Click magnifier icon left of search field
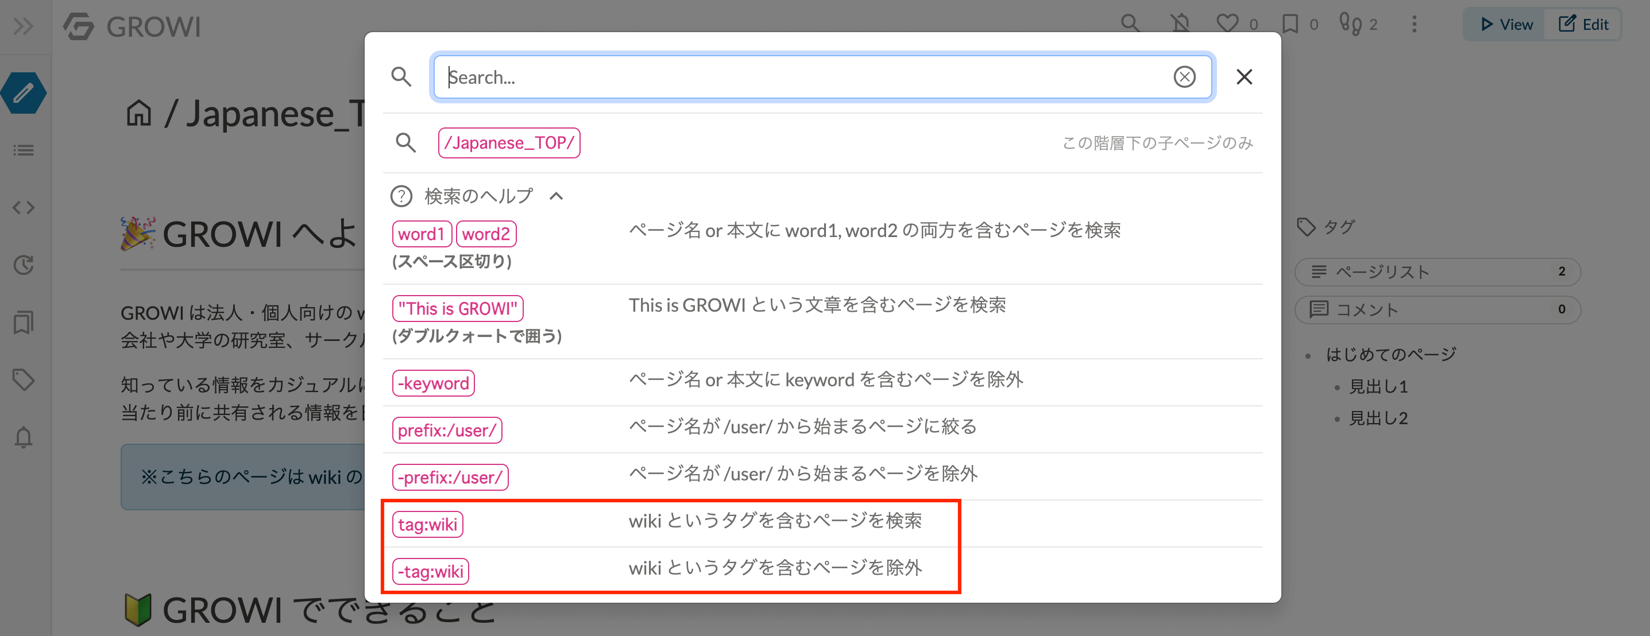The width and height of the screenshot is (1650, 636). [x=401, y=77]
